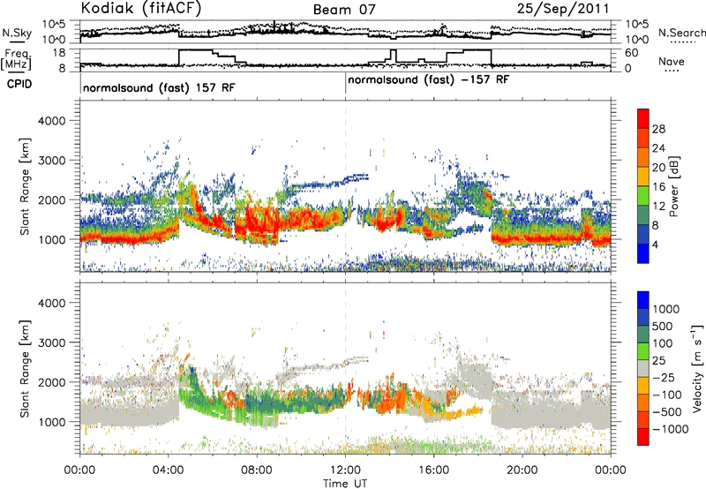706x489 pixels.
Task: Click the '-25' value on Velocity colorbar
Action: [665, 377]
